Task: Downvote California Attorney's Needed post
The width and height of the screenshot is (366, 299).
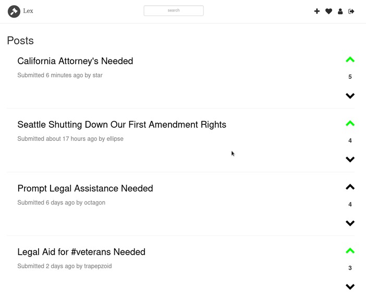Action: [x=350, y=96]
